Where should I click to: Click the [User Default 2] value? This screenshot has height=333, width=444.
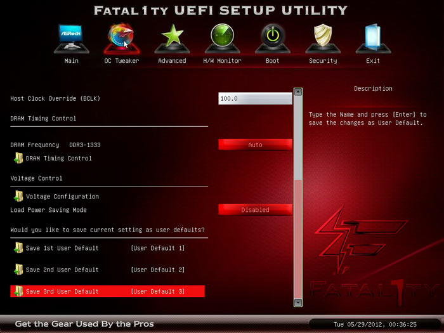point(158,270)
